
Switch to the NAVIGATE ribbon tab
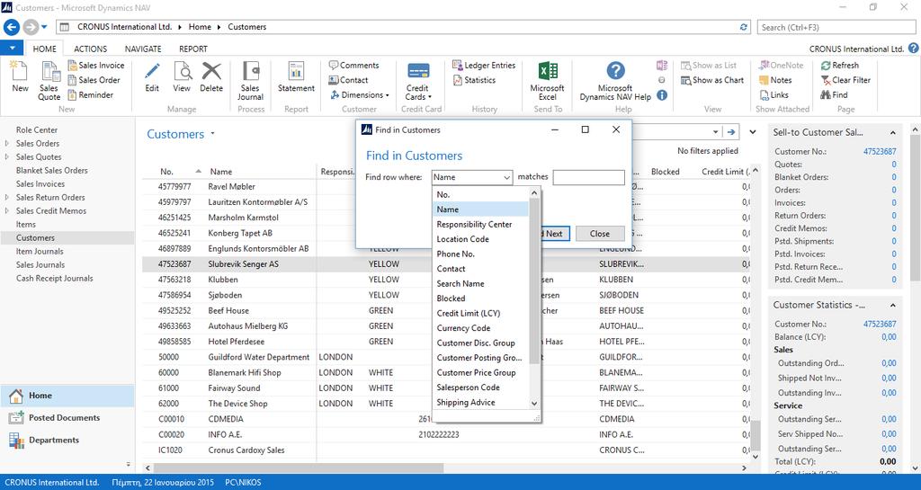(143, 49)
